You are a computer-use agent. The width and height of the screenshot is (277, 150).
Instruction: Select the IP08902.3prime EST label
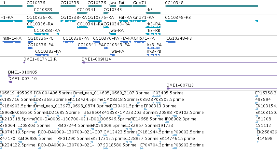181,119
